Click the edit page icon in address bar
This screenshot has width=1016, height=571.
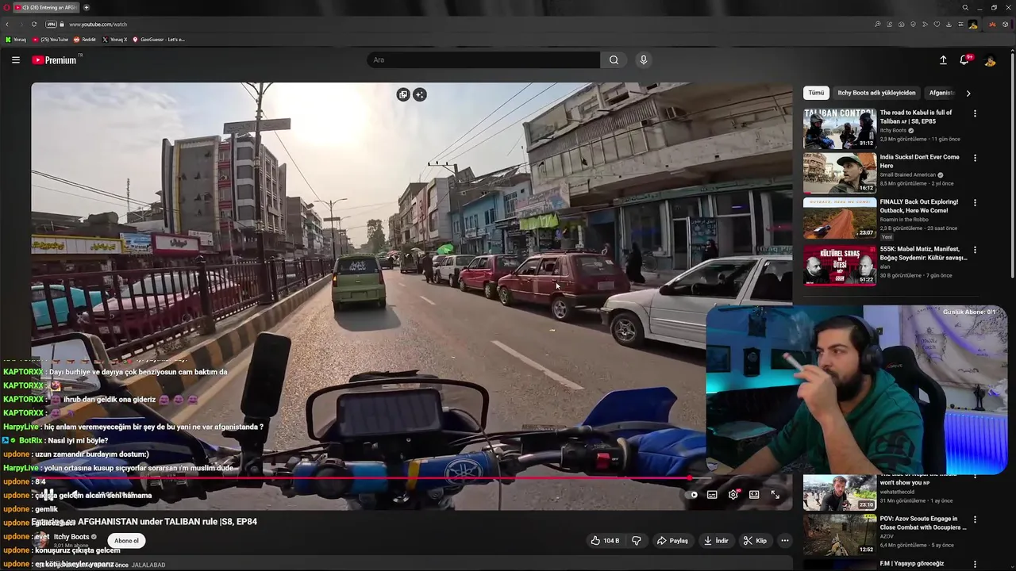click(x=889, y=24)
